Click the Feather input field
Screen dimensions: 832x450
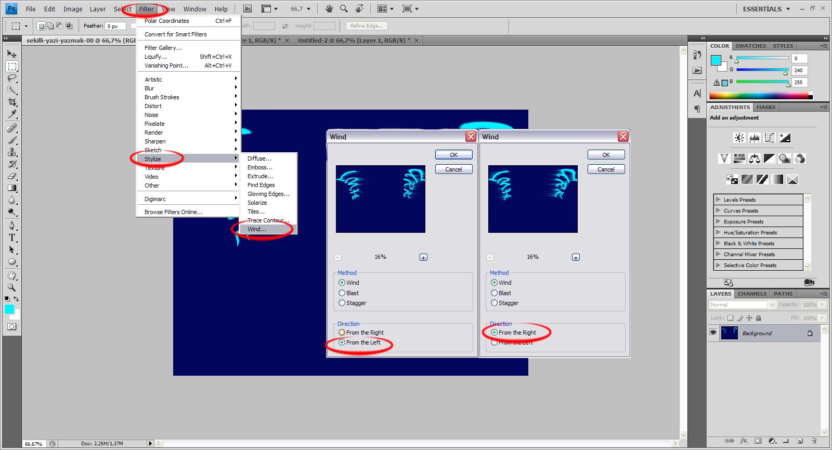coord(115,26)
